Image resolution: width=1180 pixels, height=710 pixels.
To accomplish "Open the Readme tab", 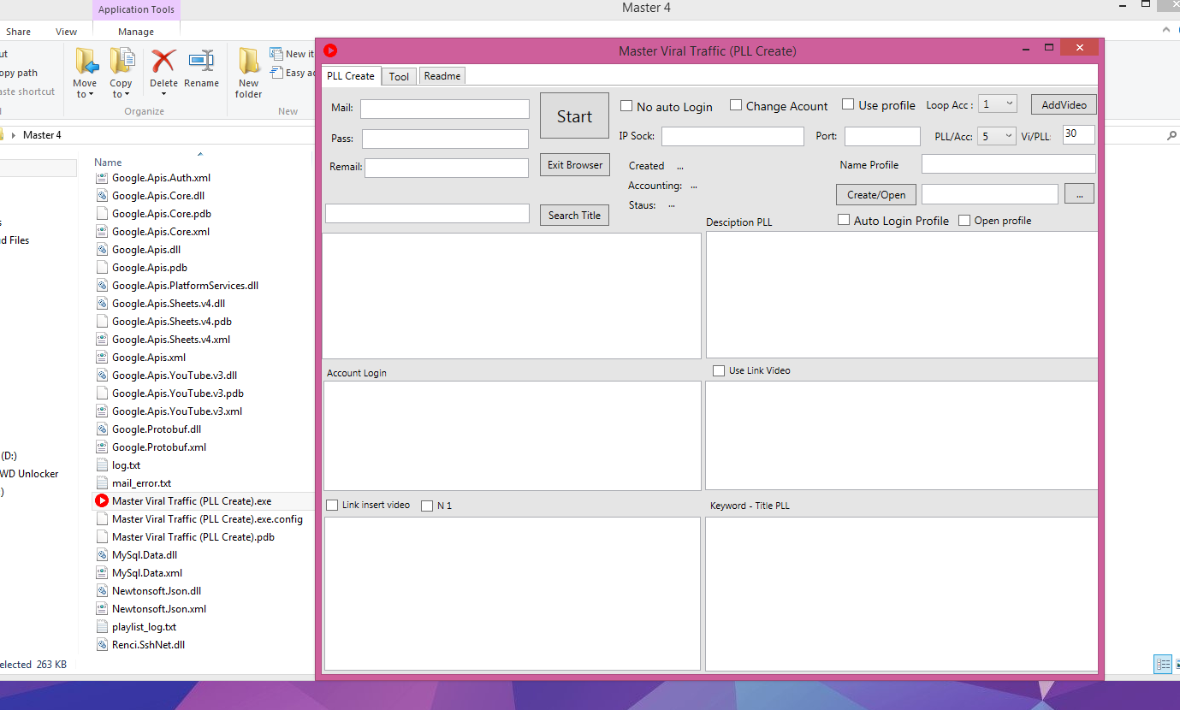I will pyautogui.click(x=442, y=76).
